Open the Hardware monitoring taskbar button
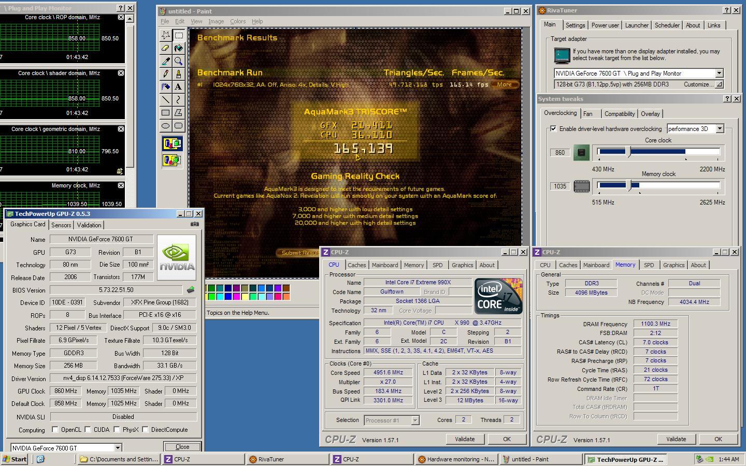This screenshot has height=466, width=746. click(x=457, y=459)
